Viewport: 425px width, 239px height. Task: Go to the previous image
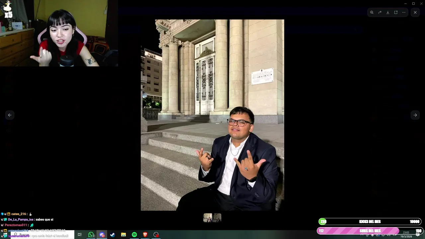[x=10, y=115]
